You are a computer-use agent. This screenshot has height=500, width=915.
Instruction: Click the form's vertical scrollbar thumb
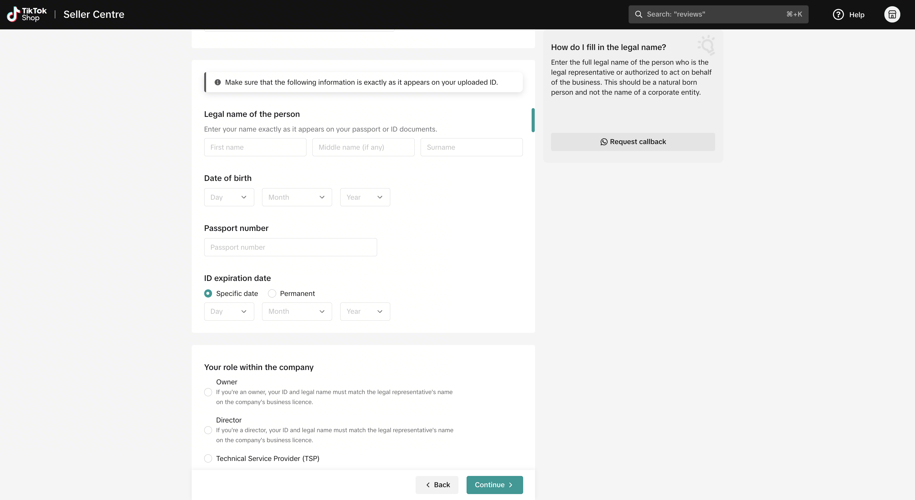click(533, 120)
